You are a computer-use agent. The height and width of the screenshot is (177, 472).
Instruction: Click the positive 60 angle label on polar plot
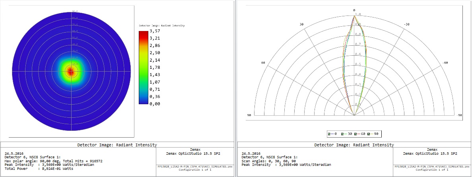pos(263,62)
